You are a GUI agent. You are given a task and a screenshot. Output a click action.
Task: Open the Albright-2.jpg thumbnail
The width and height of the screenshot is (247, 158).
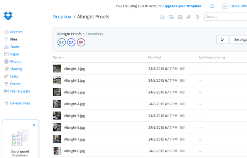(x=57, y=80)
